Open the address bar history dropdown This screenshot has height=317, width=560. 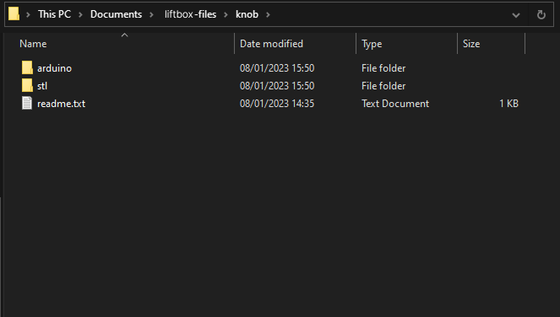point(516,15)
